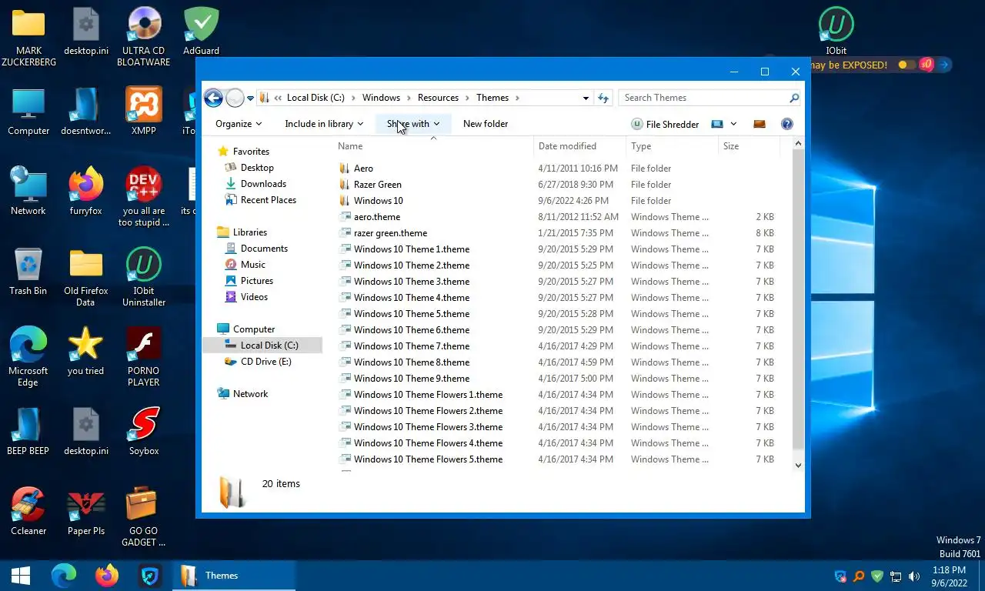This screenshot has width=985, height=591.
Task: Open the view options dropdown arrow
Action: tap(733, 124)
